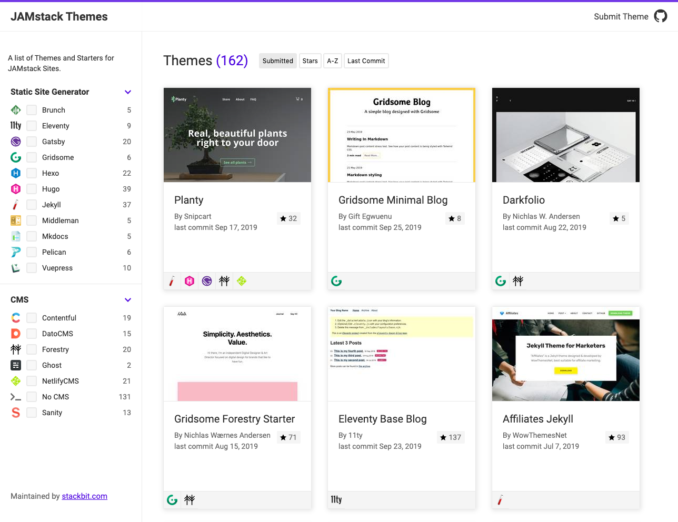Click the Forestry icon on Darkfolio card

[518, 281]
